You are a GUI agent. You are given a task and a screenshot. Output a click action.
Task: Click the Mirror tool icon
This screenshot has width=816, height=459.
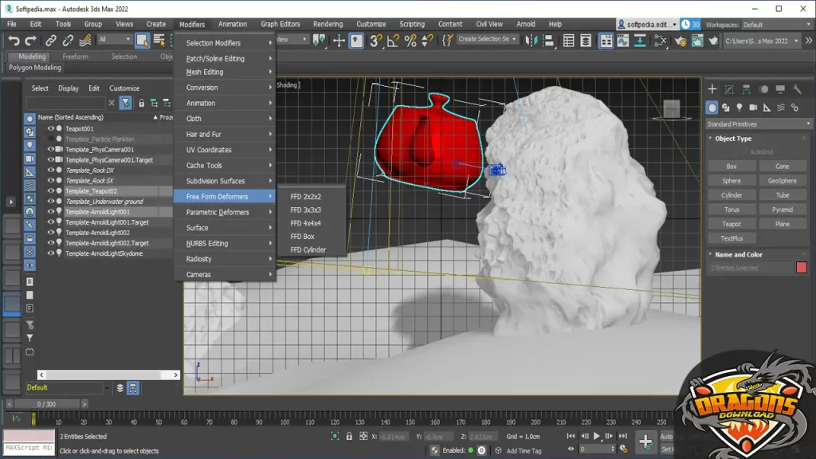pos(532,40)
